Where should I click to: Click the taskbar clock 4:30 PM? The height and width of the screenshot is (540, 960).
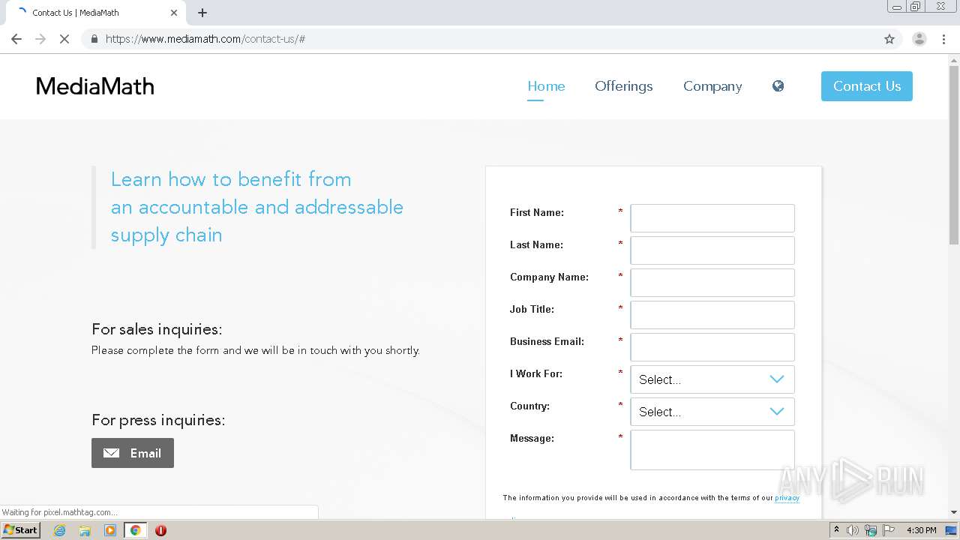point(922,530)
